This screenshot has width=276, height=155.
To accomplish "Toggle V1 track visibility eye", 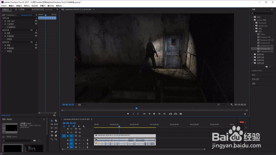I will point(80,136).
